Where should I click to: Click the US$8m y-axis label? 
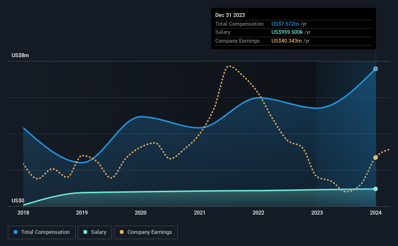click(x=20, y=55)
